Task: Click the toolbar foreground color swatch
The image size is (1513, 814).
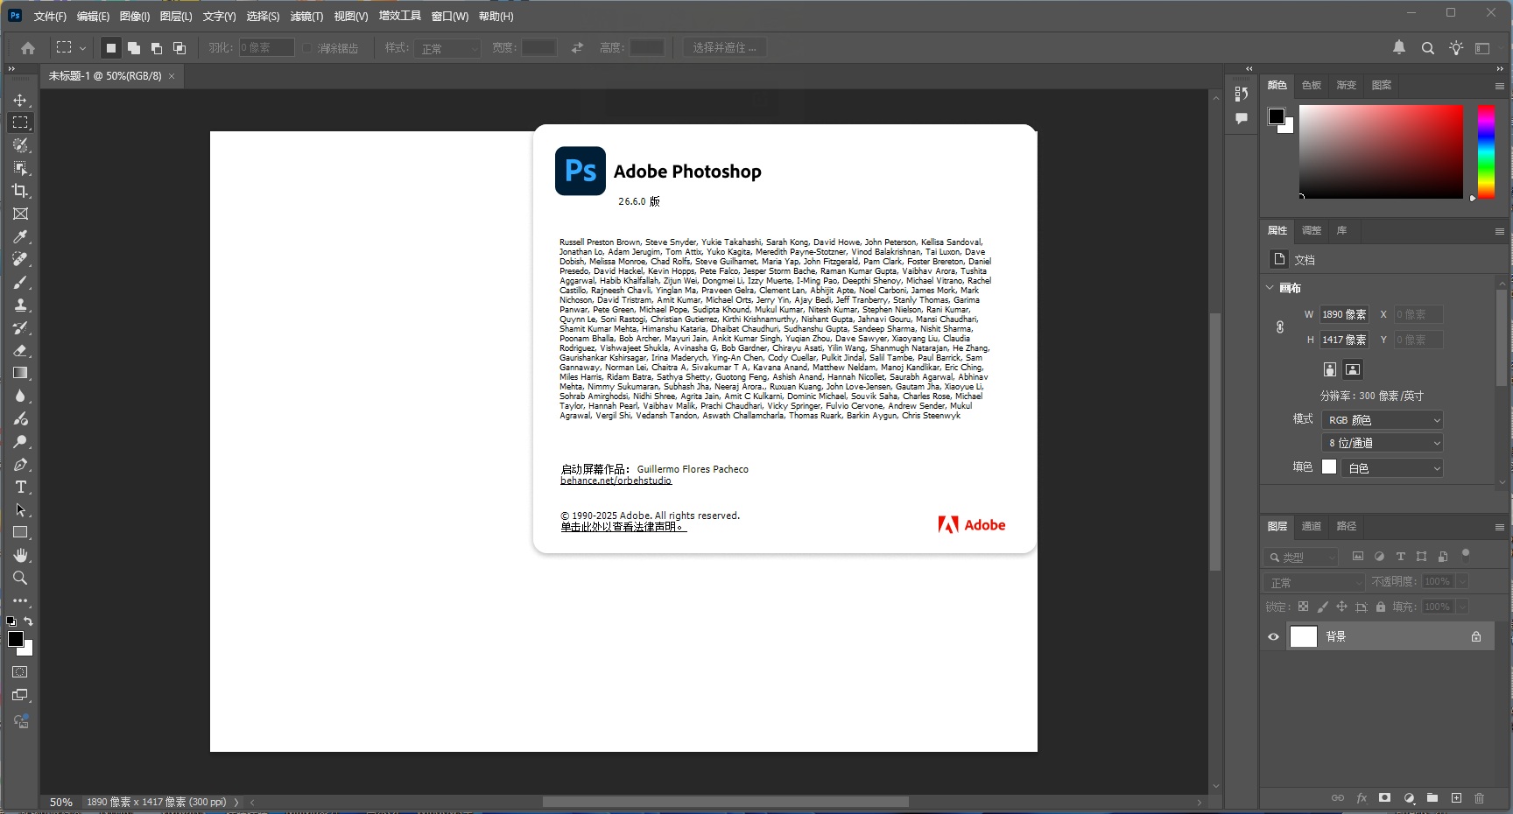Action: click(x=16, y=639)
